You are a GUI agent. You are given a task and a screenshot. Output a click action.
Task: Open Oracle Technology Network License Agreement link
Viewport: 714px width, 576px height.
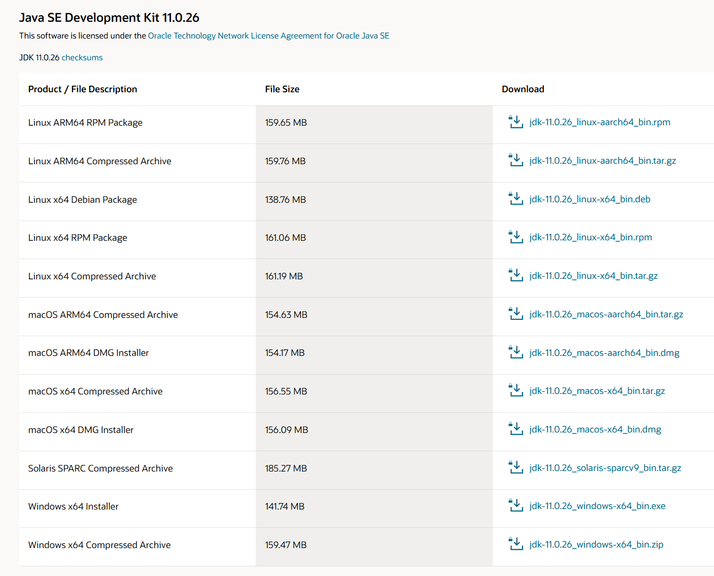[268, 36]
